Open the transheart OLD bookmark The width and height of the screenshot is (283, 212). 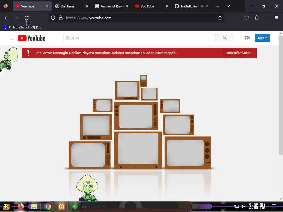click(x=23, y=27)
